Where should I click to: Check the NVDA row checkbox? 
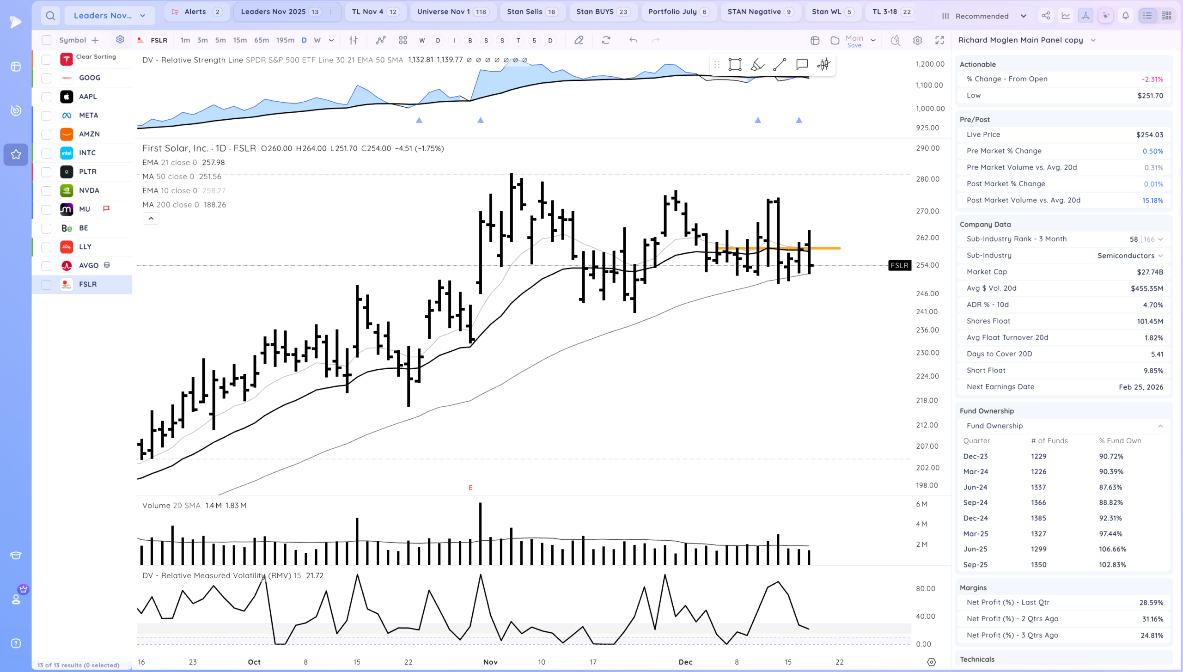[46, 191]
